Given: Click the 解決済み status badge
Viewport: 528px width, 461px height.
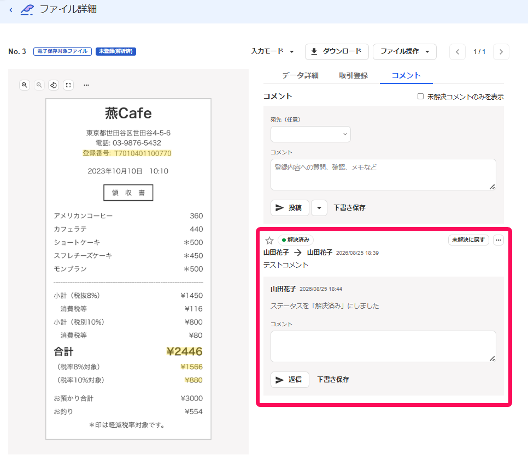Looking at the screenshot, I should 296,240.
